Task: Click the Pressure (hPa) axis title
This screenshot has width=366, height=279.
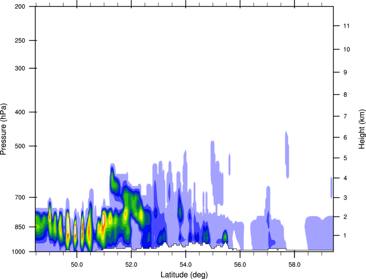Action: pyautogui.click(x=3, y=129)
